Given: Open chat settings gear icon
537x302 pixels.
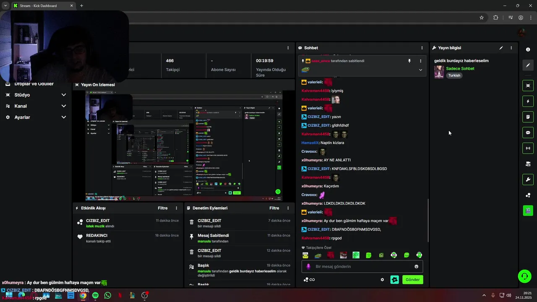Looking at the screenshot, I should pos(382,280).
